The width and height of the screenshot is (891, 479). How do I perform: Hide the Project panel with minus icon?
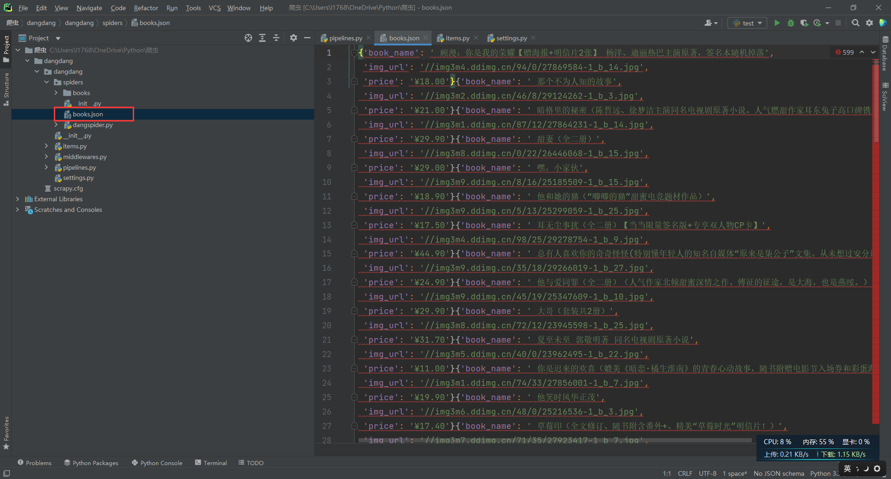point(307,38)
